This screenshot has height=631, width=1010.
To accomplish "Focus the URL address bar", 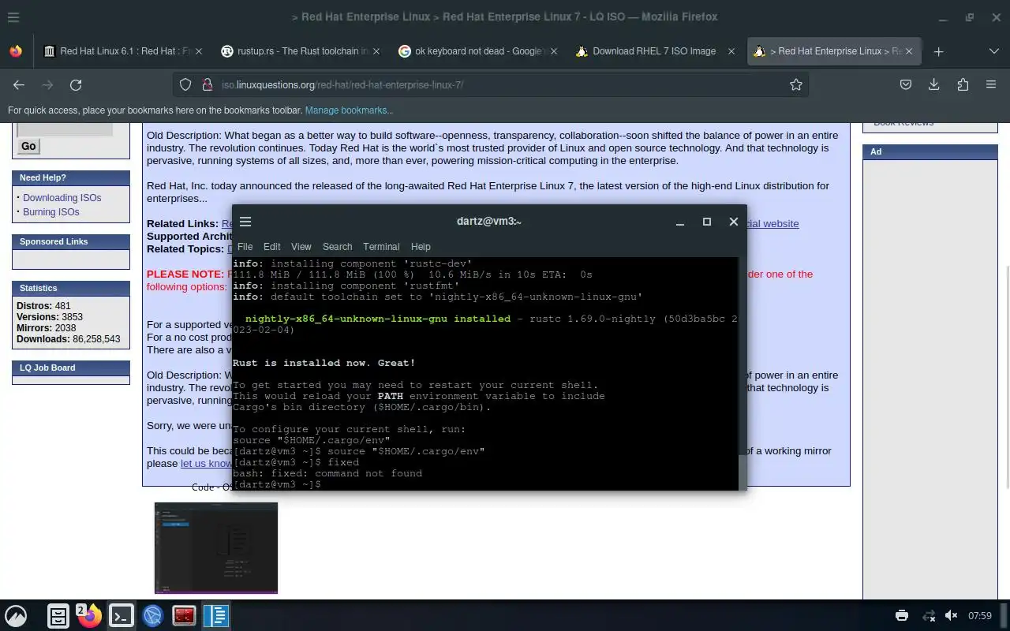I will (x=489, y=84).
